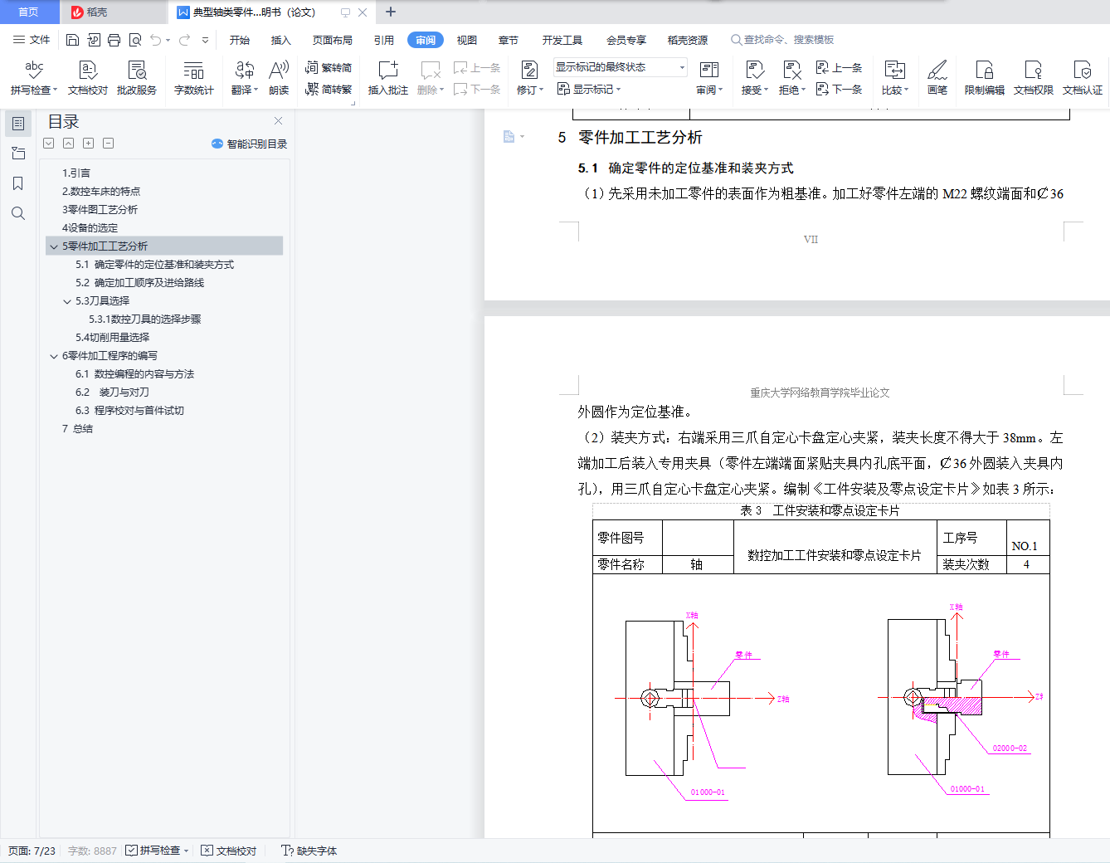Open the 审阅 review pane button

pyautogui.click(x=709, y=78)
